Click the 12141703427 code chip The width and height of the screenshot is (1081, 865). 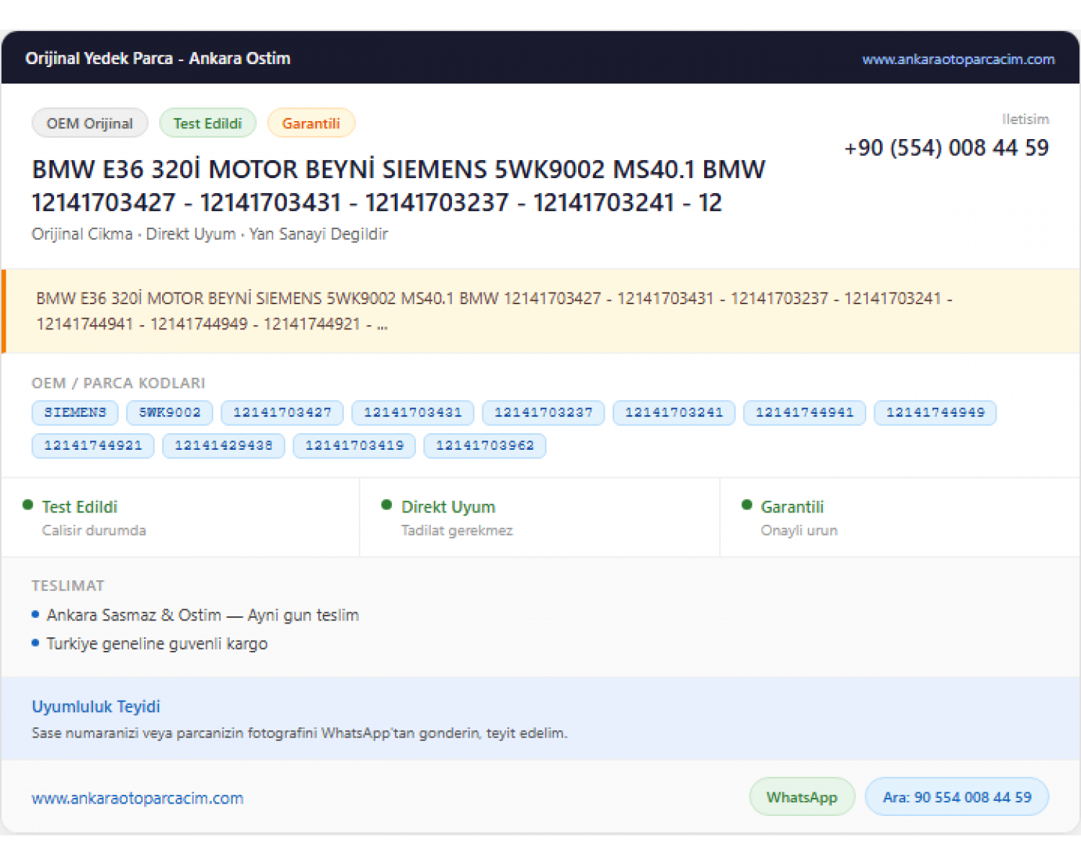282,412
